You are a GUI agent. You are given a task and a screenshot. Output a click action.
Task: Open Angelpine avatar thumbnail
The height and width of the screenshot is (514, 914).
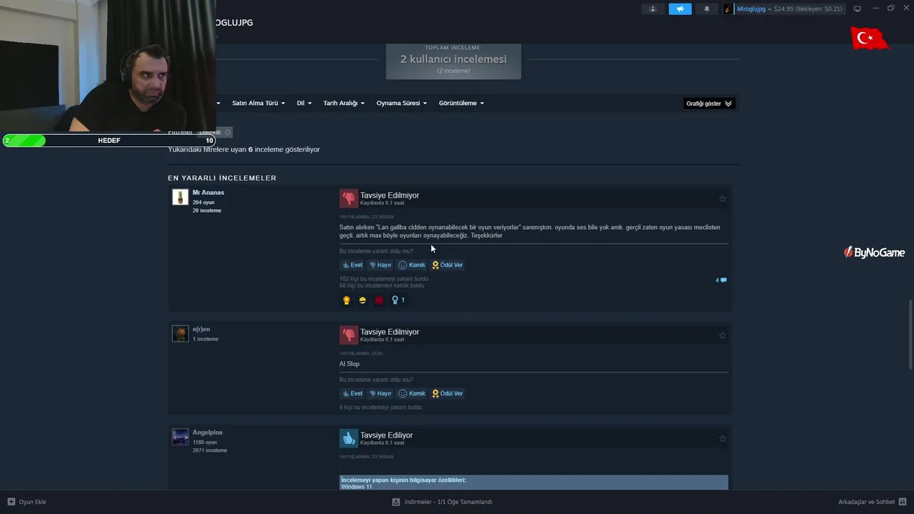(x=181, y=437)
